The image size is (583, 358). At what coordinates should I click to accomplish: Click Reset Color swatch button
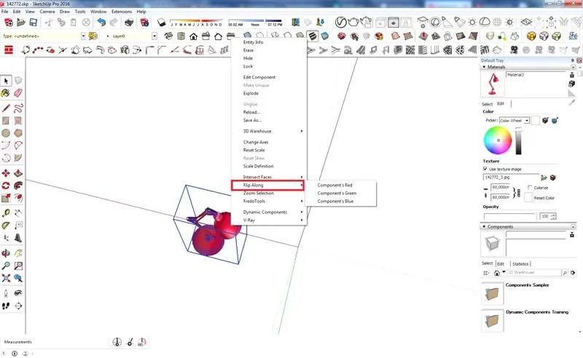[x=528, y=198]
